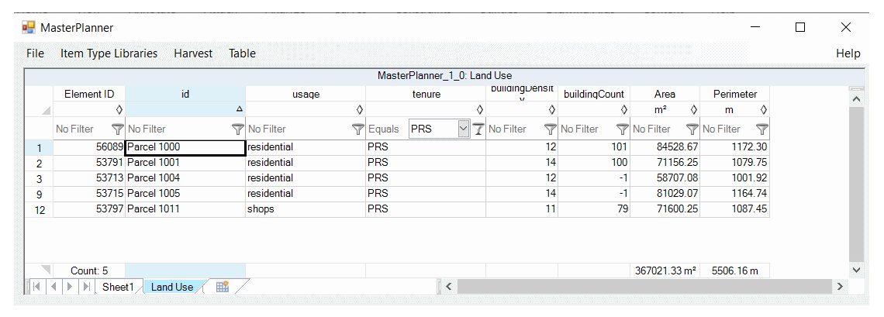Click the Area column header

coord(665,94)
